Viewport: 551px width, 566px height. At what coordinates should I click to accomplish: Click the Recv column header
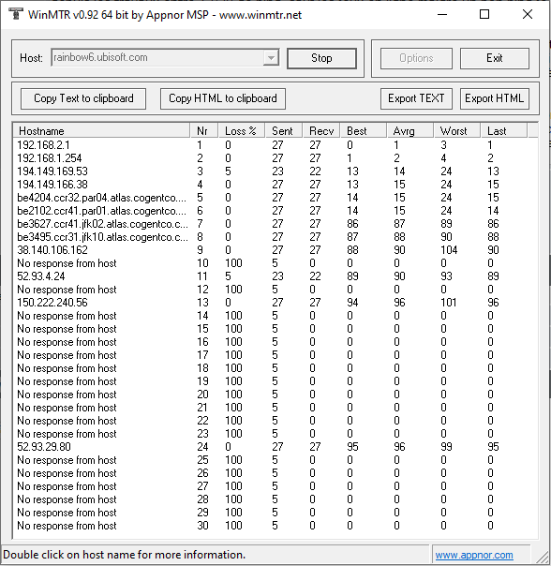click(321, 130)
